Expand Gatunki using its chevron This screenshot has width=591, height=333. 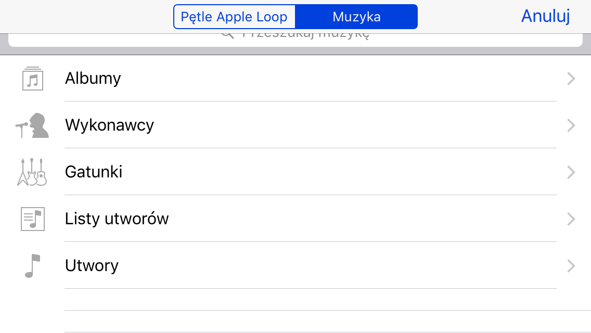pyautogui.click(x=571, y=172)
